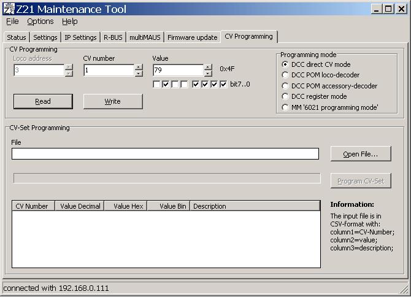Viewport: 411px width, 297px height.
Task: Click the Value Hex column header
Action: click(126, 206)
